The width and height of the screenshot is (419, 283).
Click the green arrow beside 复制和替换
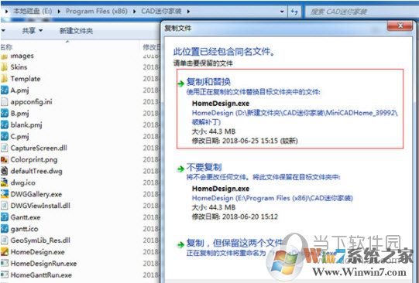181,84
